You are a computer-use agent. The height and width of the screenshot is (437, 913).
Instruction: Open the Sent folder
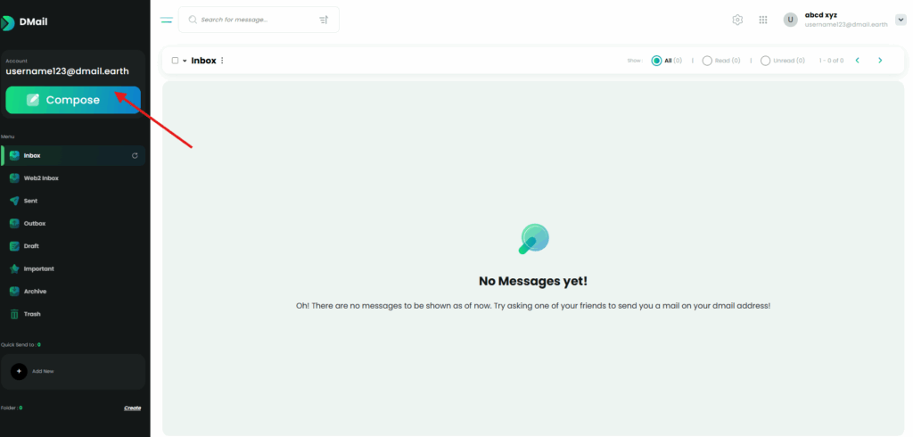tap(30, 201)
